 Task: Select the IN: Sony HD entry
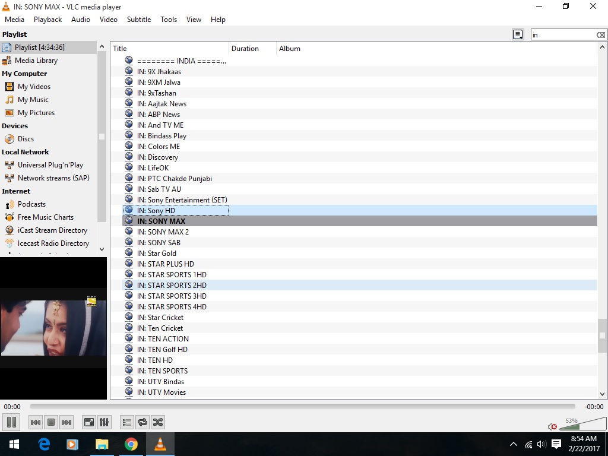point(360,211)
